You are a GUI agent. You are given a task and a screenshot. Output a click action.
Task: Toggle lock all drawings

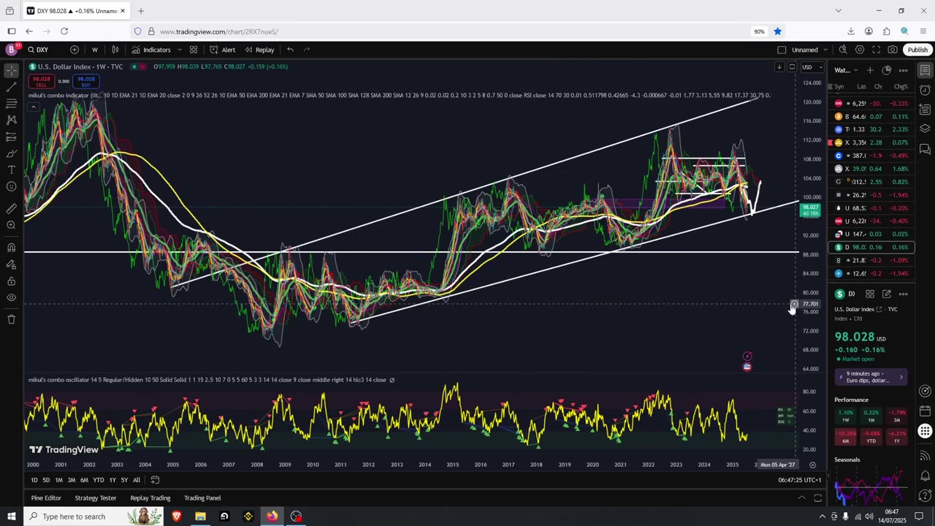11,281
